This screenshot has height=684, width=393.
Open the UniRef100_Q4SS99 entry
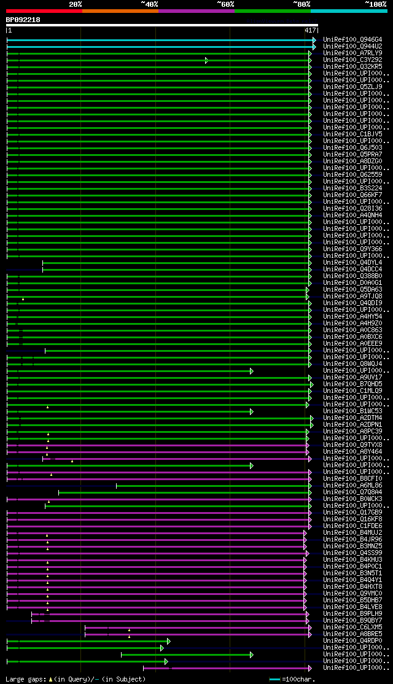[353, 553]
